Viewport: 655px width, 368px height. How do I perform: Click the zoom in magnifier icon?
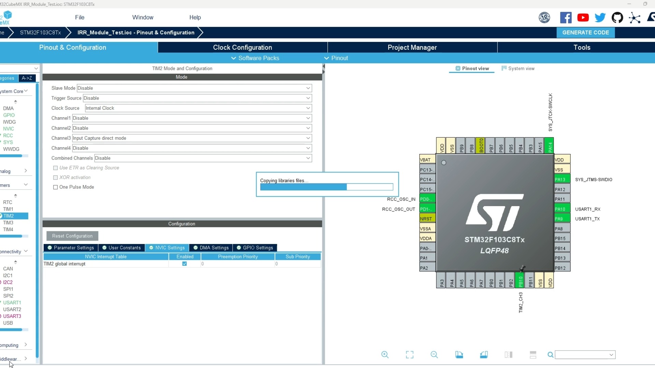click(x=385, y=355)
